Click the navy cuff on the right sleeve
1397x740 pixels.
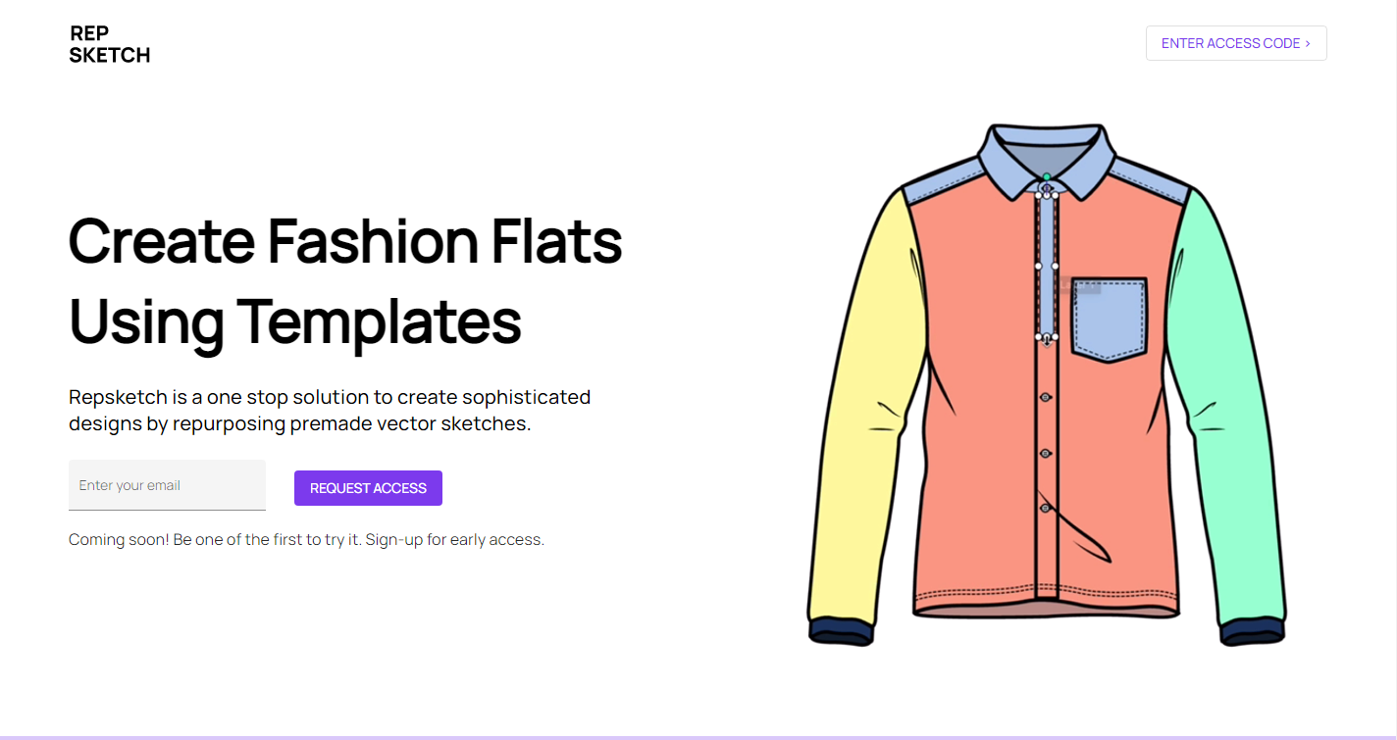1251,627
